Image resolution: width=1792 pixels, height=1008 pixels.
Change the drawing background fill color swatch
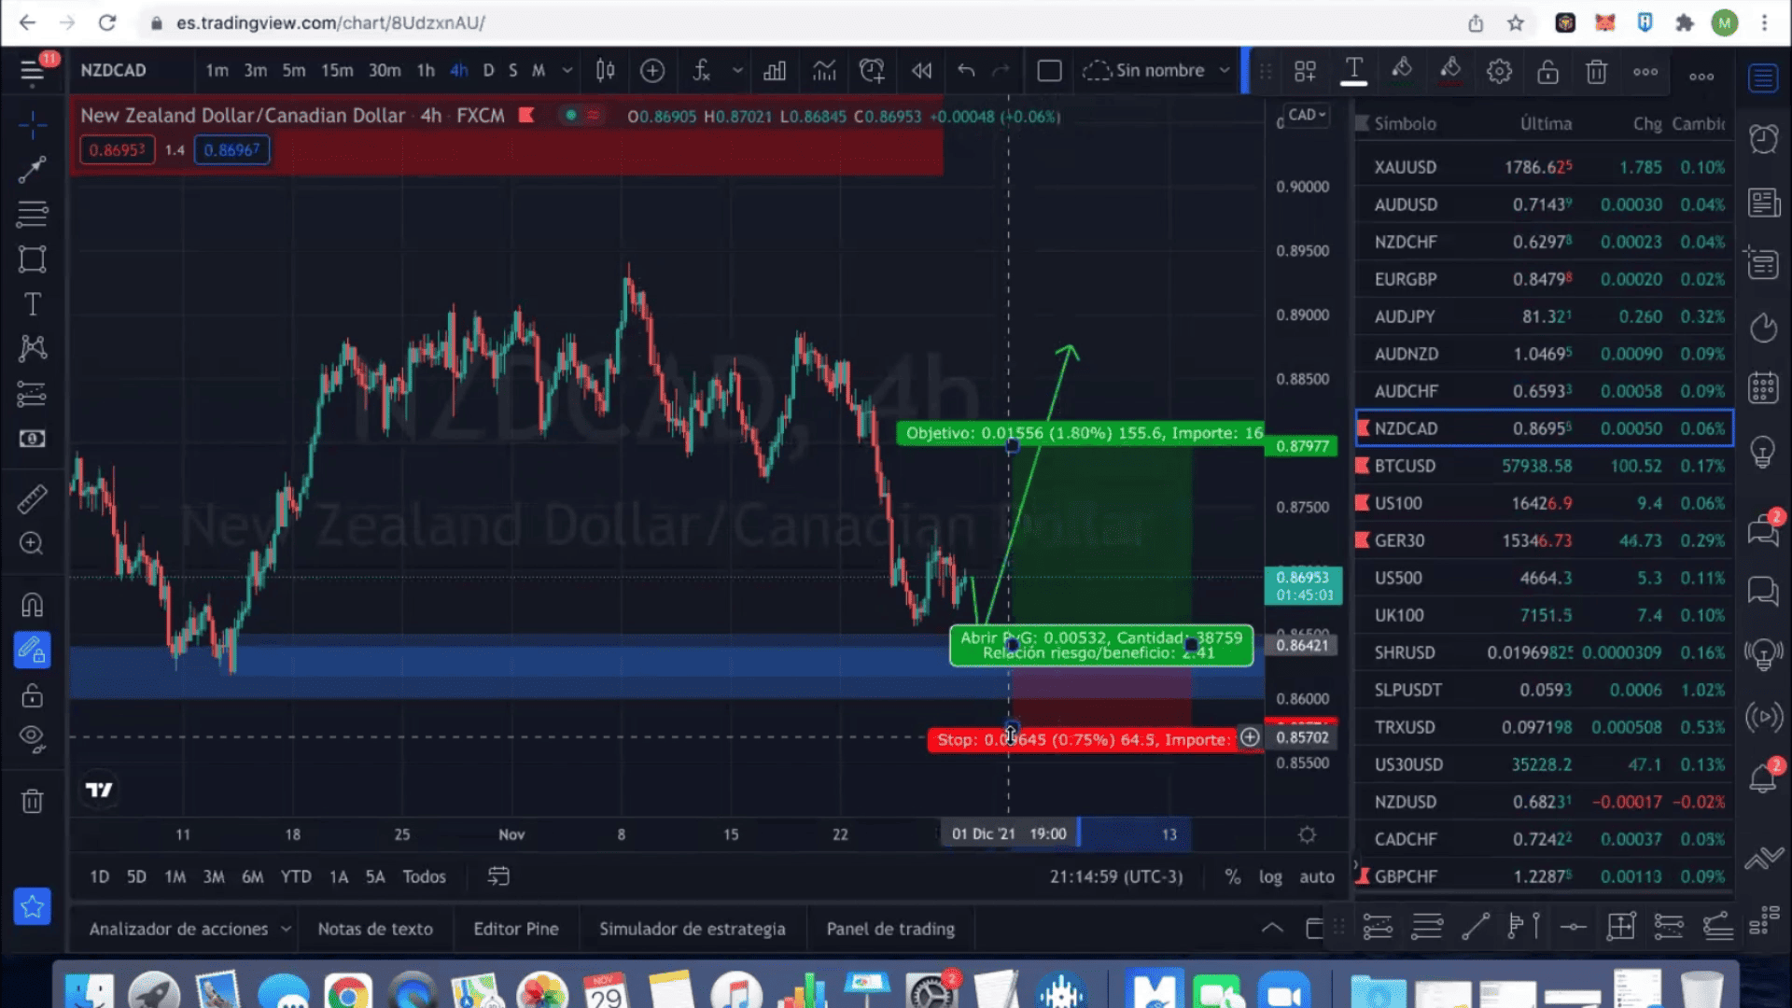[1450, 71]
